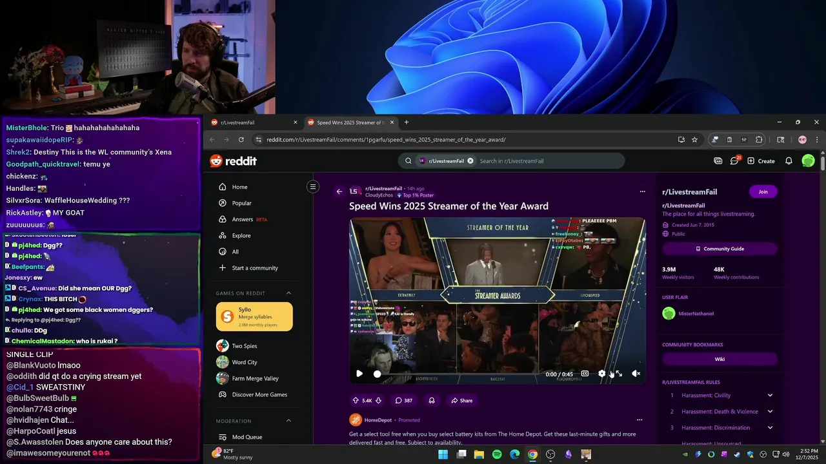Screen dimensions: 826x464
Task: Expand rule 2 Harassment: Death & Violence
Action: [x=770, y=411]
